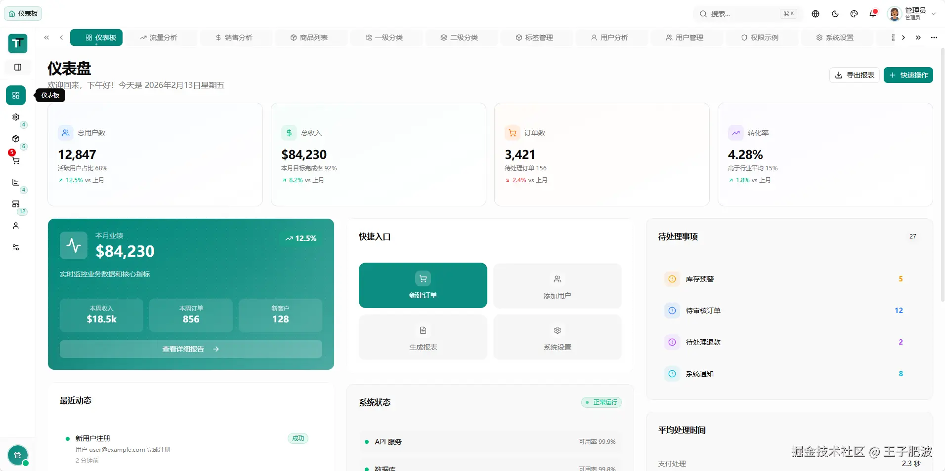Click the 27 count in 待处理事项

(x=913, y=236)
